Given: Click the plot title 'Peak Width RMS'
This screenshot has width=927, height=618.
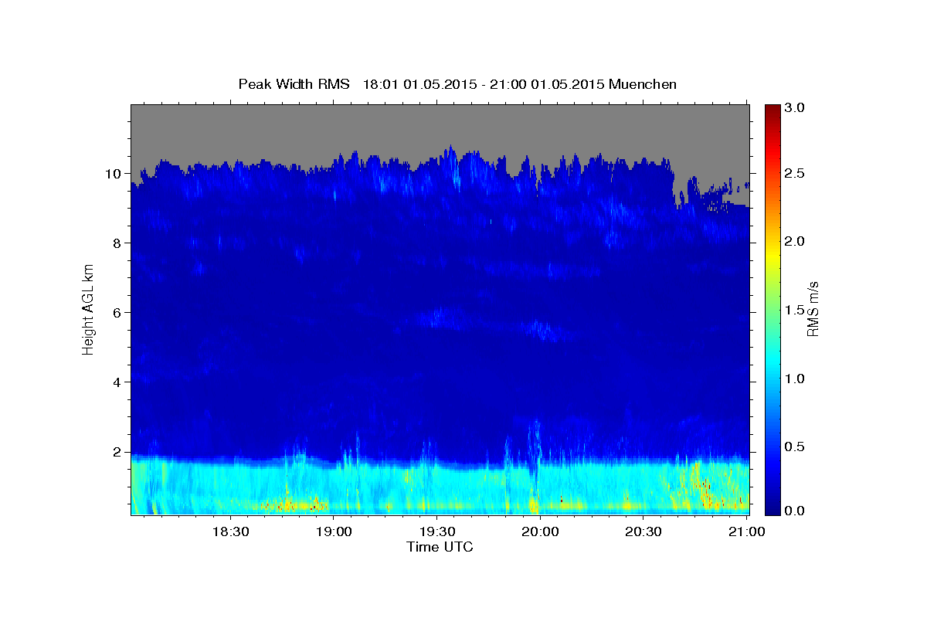Looking at the screenshot, I should (x=294, y=84).
